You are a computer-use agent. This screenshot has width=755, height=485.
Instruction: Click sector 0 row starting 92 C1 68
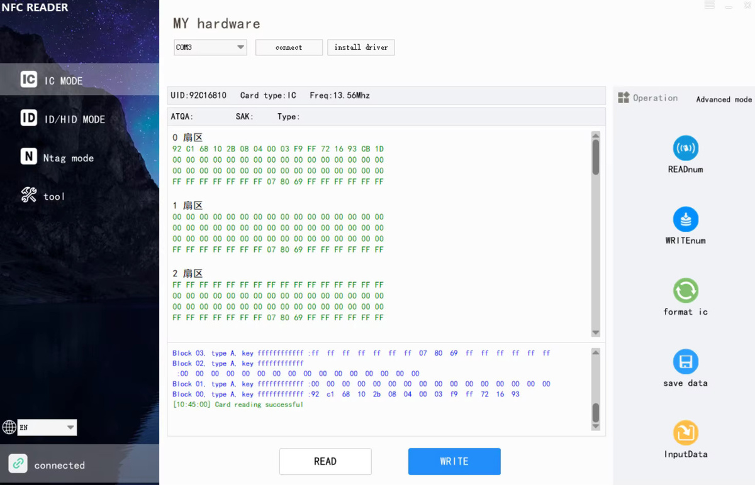click(278, 149)
